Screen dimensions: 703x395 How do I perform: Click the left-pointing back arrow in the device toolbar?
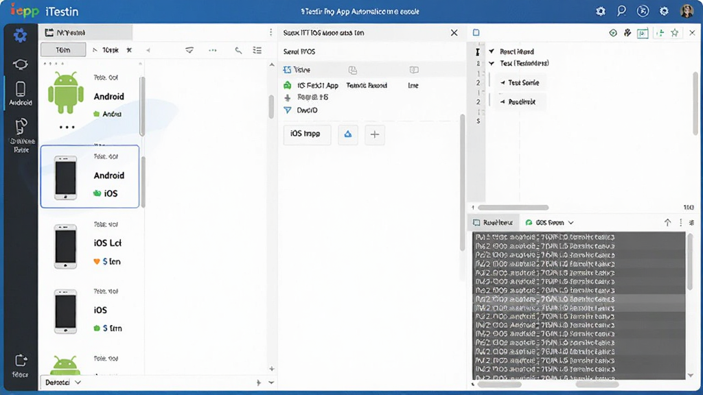(x=148, y=50)
